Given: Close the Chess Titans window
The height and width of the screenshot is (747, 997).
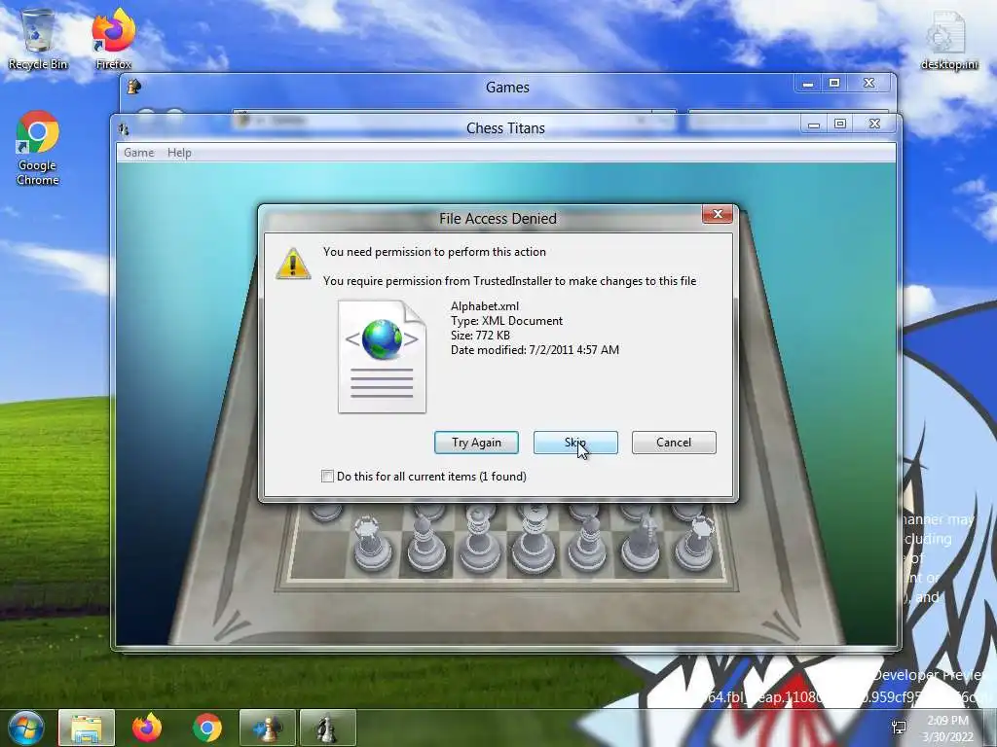Looking at the screenshot, I should (875, 124).
